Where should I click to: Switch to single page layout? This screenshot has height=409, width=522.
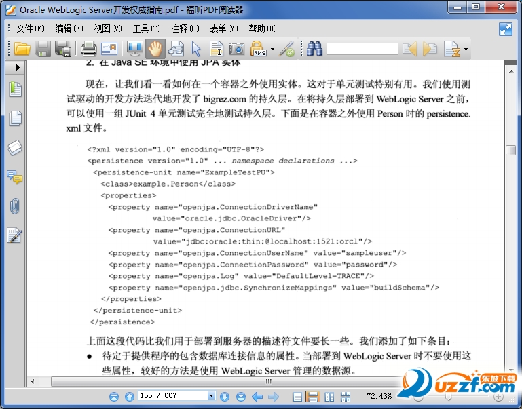(x=297, y=396)
